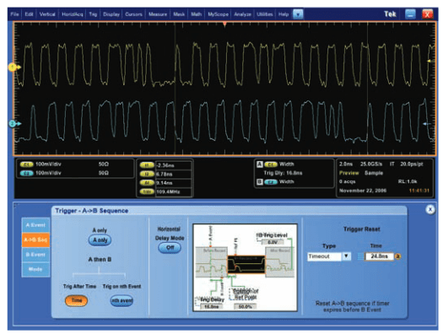This screenshot has height=334, width=443.
Task: Select the nth event trigger button
Action: click(122, 300)
